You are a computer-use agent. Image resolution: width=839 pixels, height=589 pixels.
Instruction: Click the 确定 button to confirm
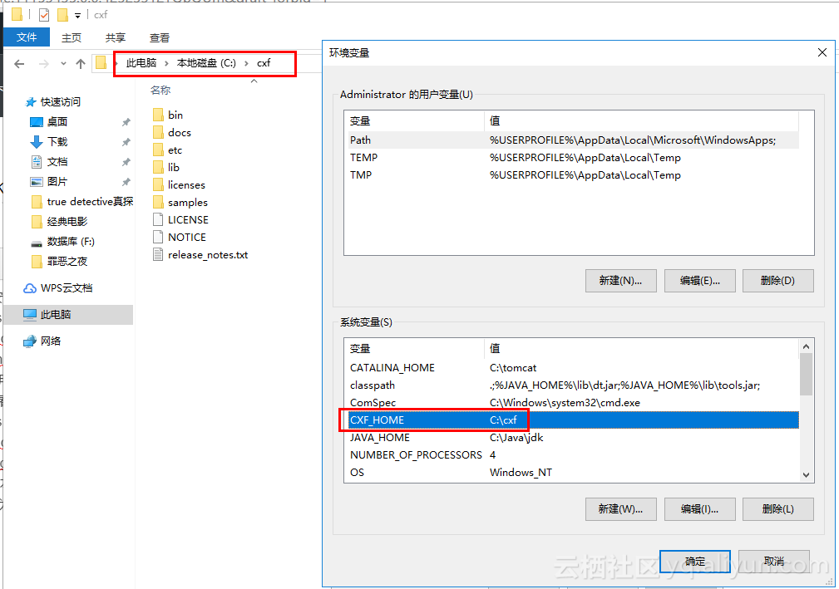tap(695, 561)
